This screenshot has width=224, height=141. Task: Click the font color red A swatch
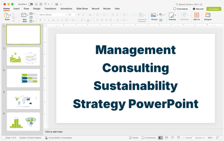tap(88, 20)
